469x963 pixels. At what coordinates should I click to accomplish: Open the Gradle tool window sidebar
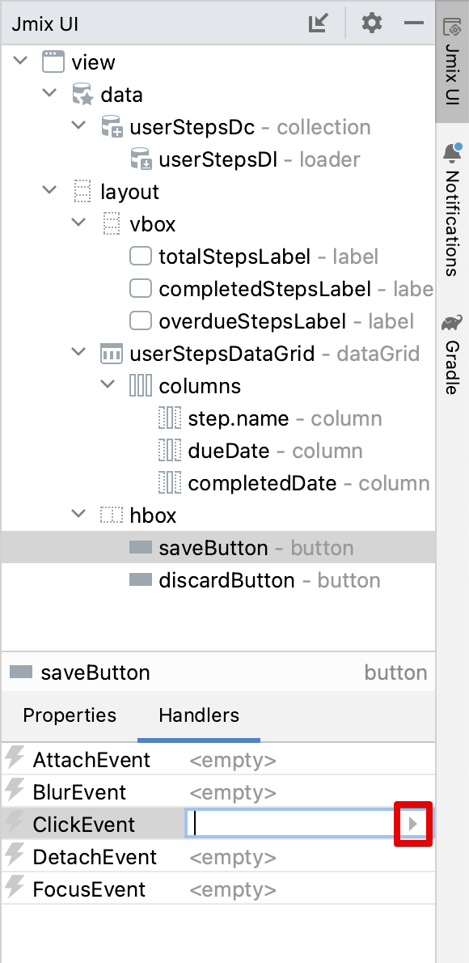click(x=452, y=354)
